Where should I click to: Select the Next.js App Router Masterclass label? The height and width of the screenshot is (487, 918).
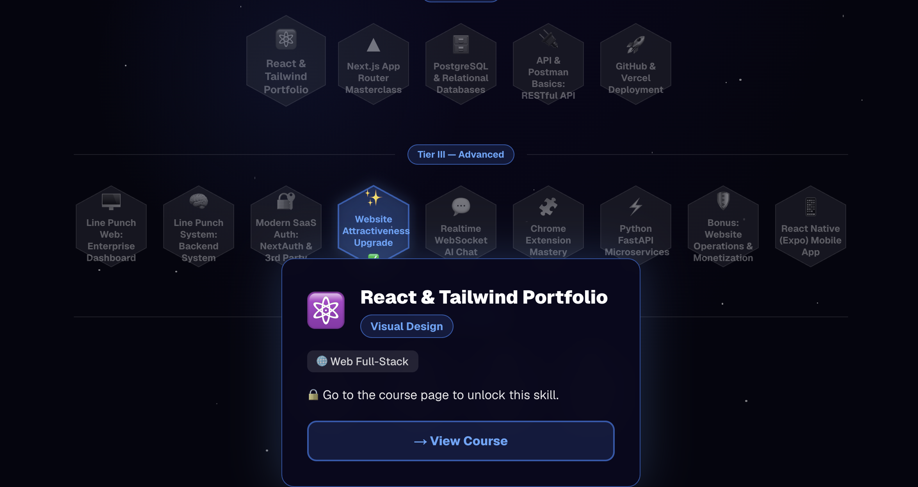(374, 78)
